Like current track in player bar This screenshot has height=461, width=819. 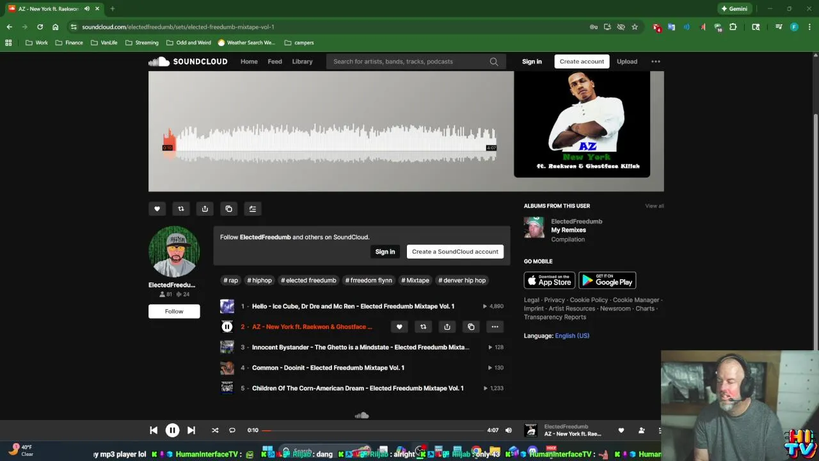(x=621, y=430)
